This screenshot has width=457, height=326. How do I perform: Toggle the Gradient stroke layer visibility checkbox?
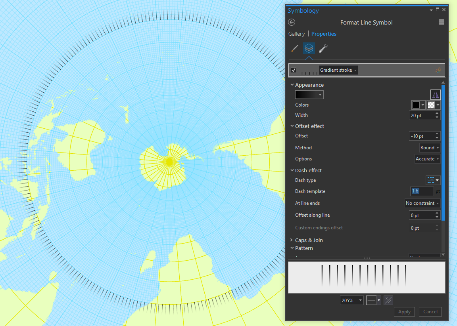click(294, 70)
